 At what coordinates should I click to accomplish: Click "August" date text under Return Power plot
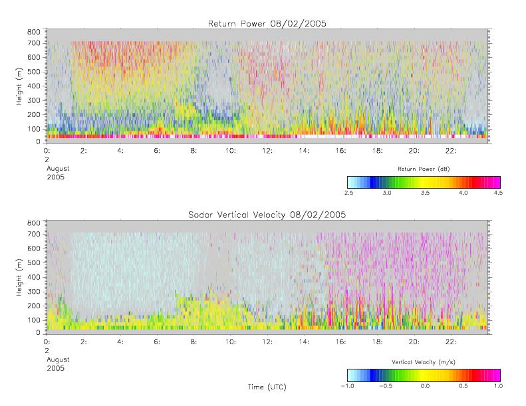(x=58, y=169)
